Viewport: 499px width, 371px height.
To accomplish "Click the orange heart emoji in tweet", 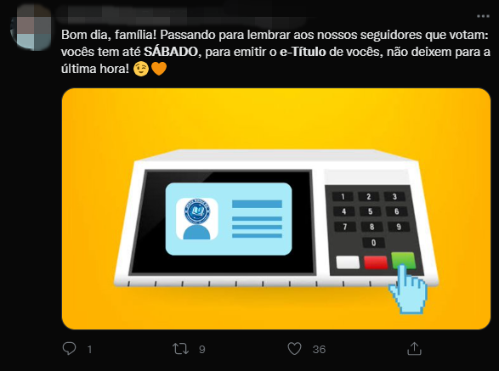I will pyautogui.click(x=159, y=69).
